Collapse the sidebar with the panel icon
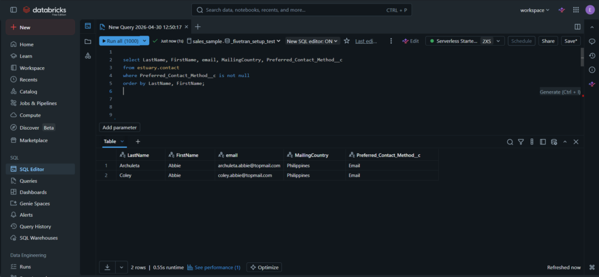The image size is (599, 277). 13,10
